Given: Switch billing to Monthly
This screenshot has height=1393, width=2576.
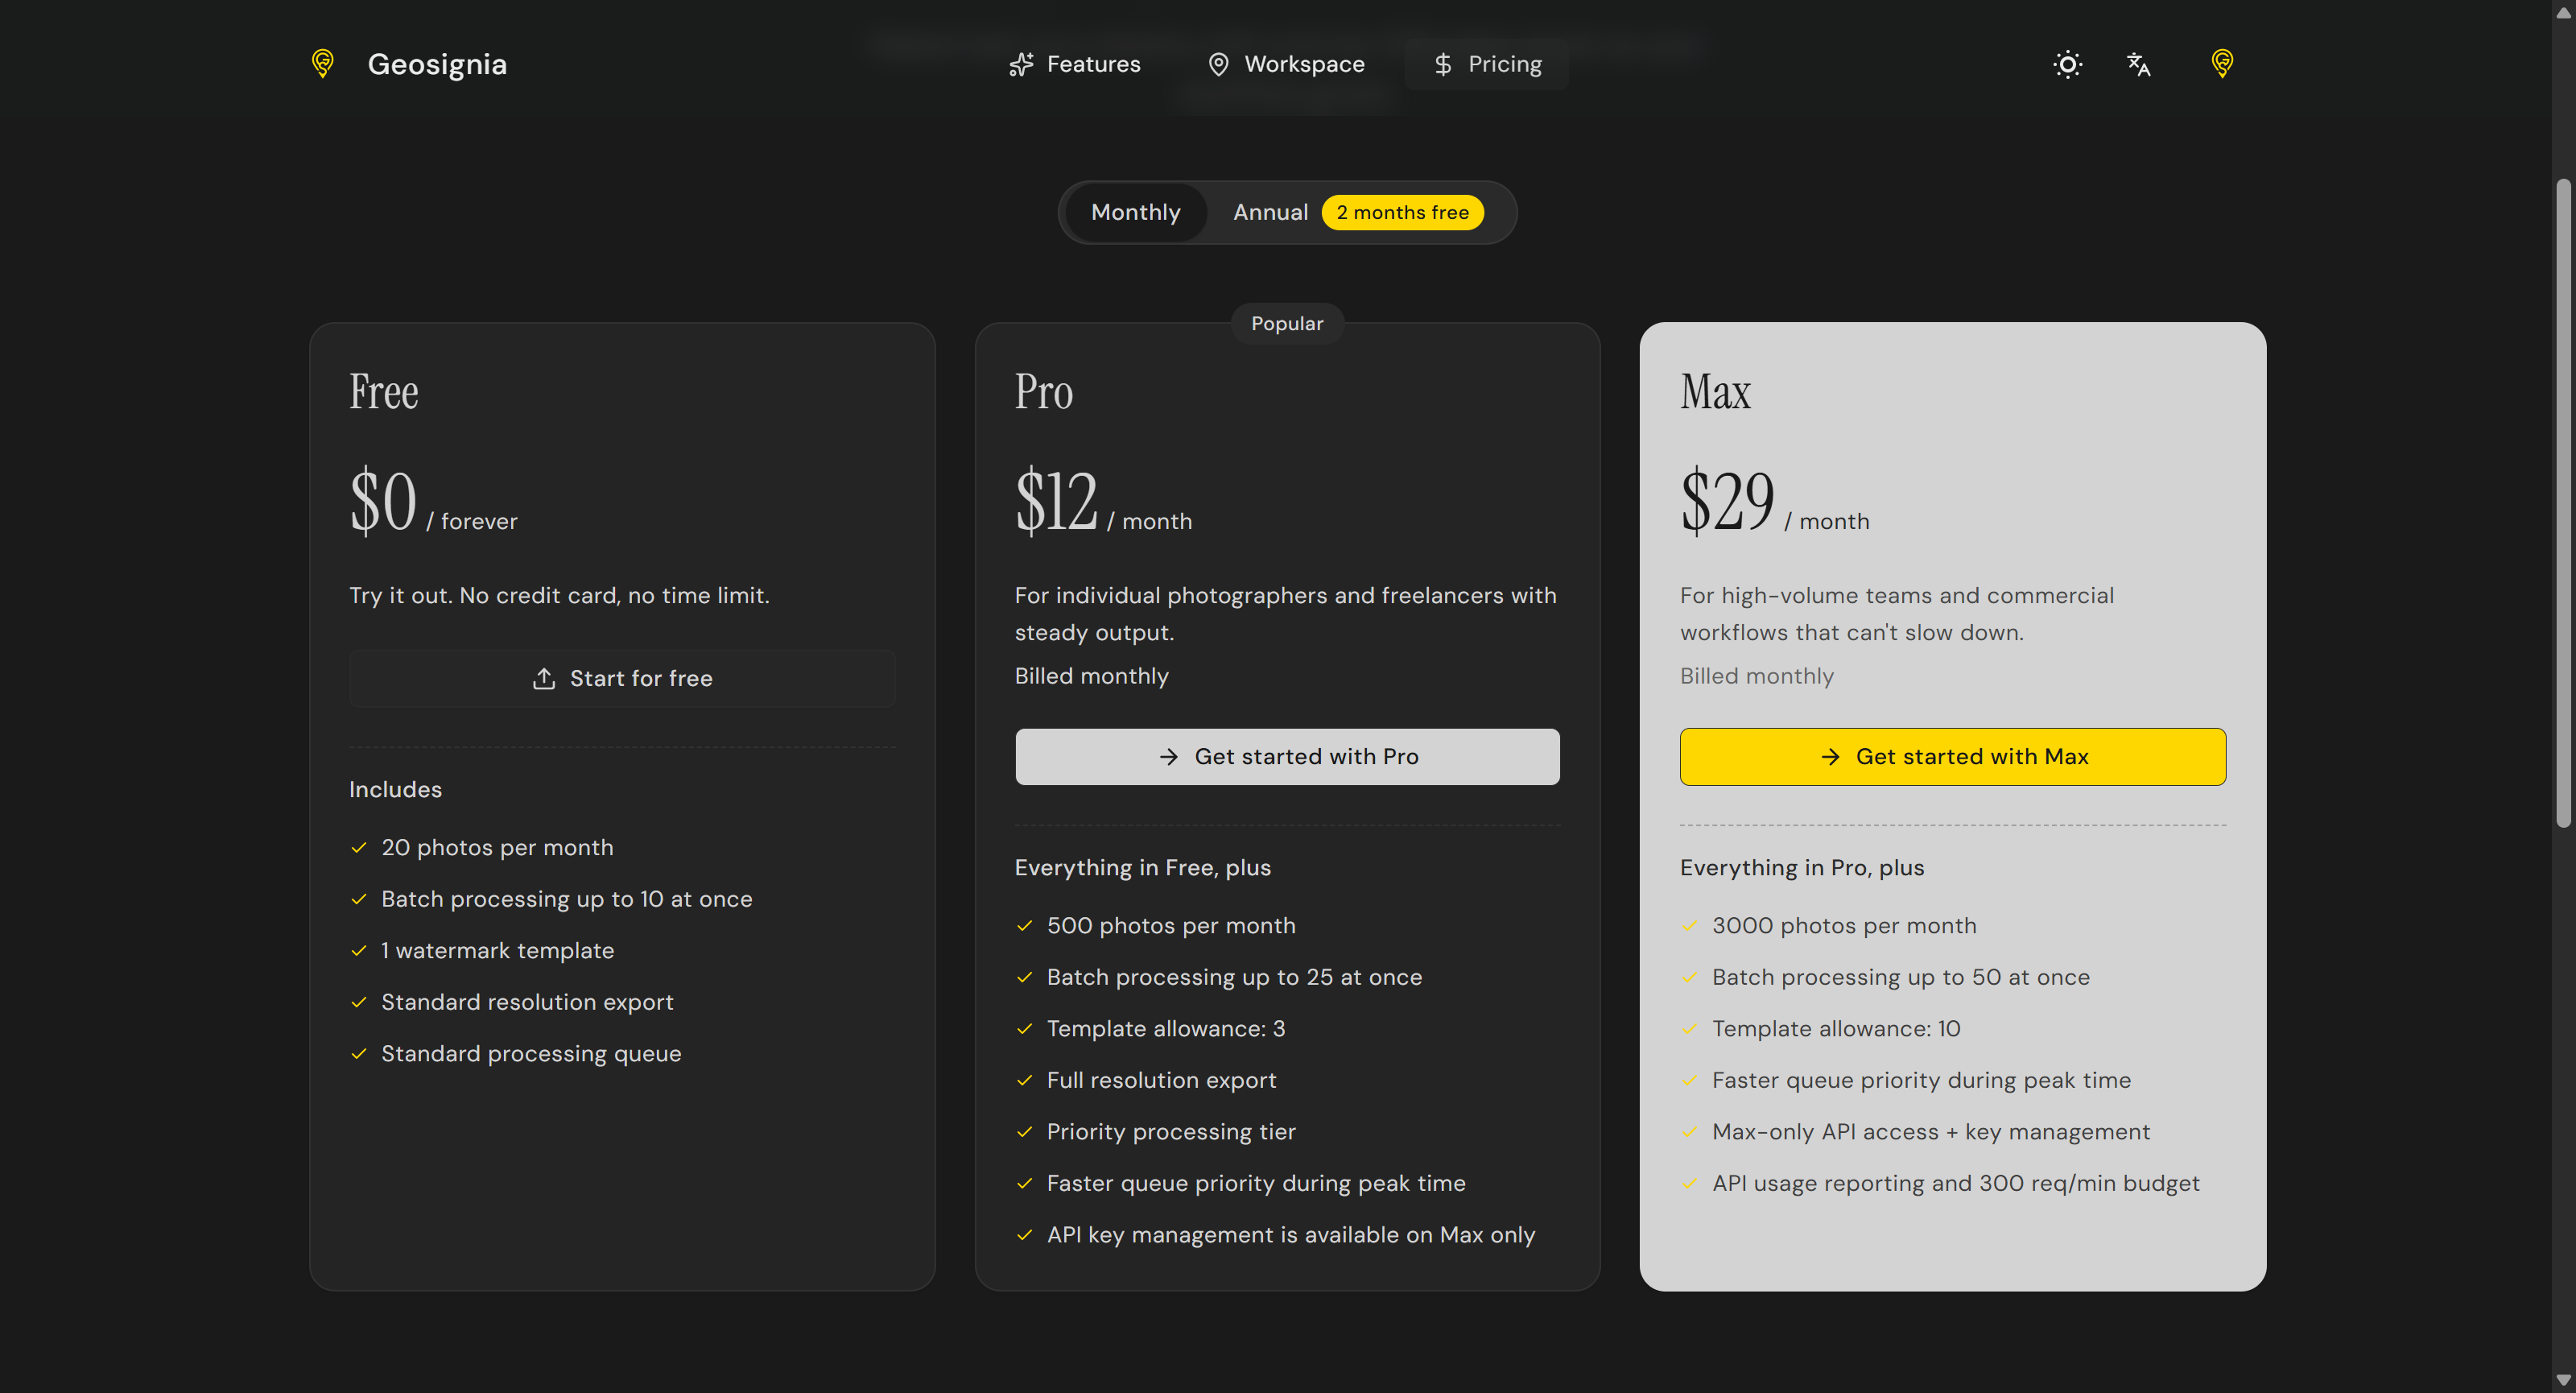Looking at the screenshot, I should click(x=1135, y=212).
